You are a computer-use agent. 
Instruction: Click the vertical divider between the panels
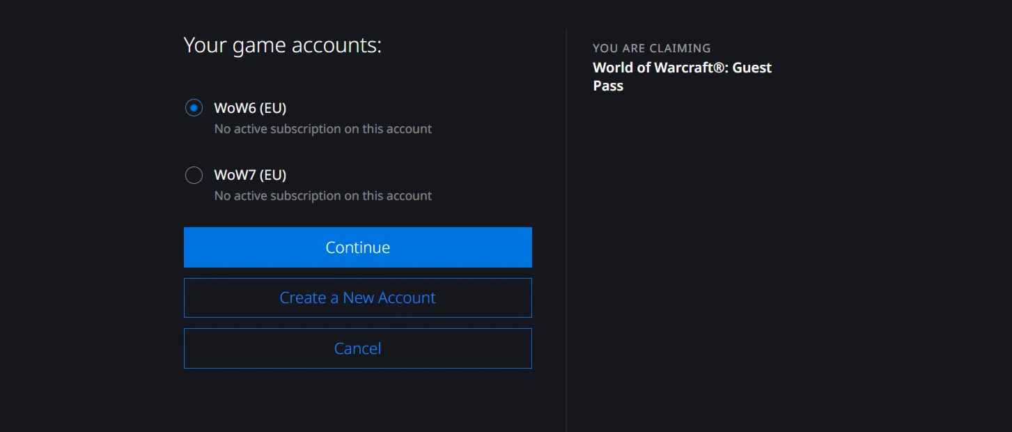point(566,230)
